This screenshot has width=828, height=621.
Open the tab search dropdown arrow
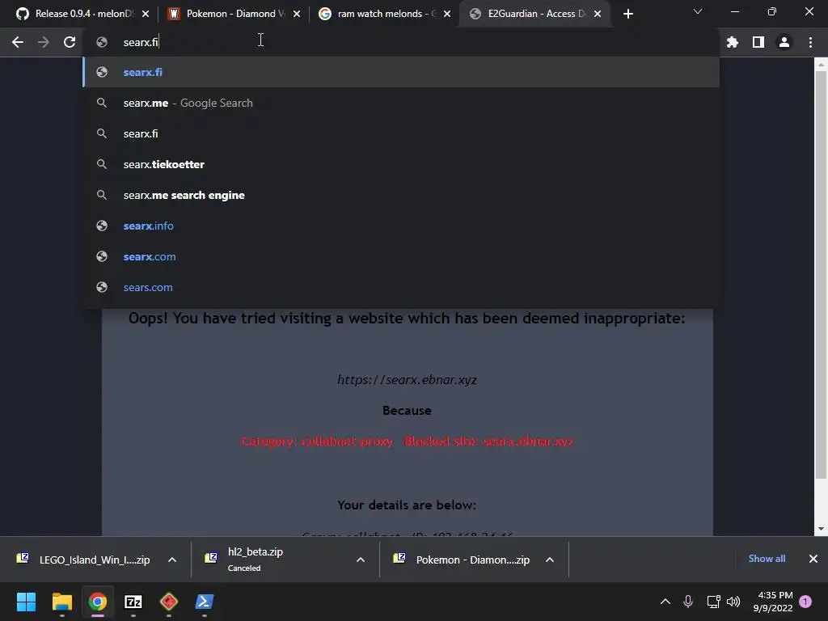pyautogui.click(x=698, y=11)
